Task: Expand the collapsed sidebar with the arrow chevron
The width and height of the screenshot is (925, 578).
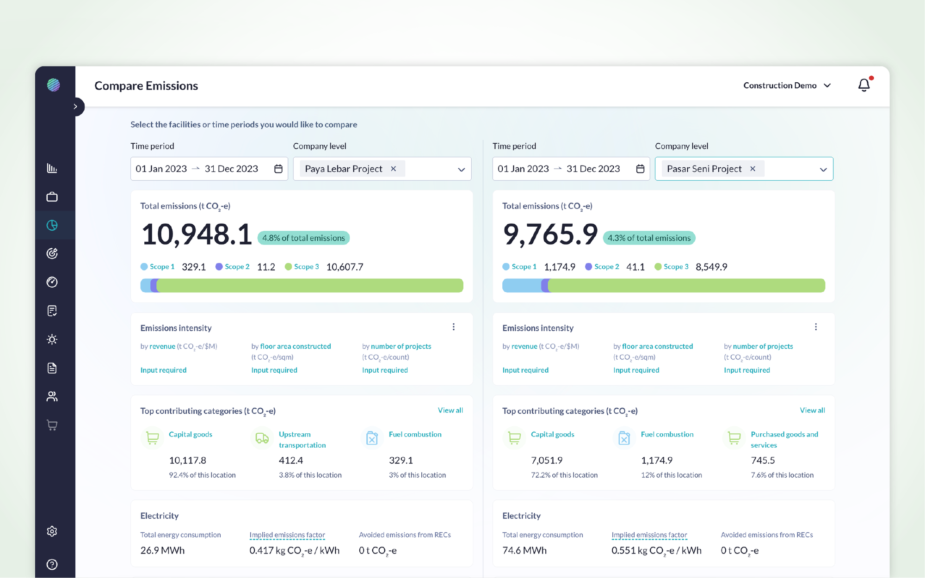Action: (75, 106)
